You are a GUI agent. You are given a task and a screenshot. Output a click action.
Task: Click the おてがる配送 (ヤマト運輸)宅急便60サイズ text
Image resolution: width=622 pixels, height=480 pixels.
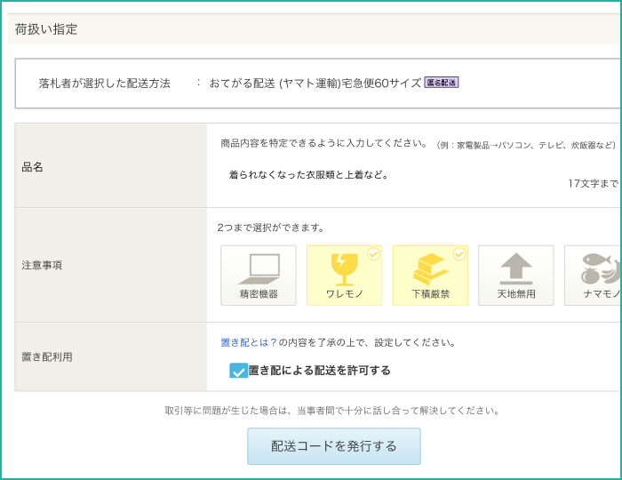point(315,84)
